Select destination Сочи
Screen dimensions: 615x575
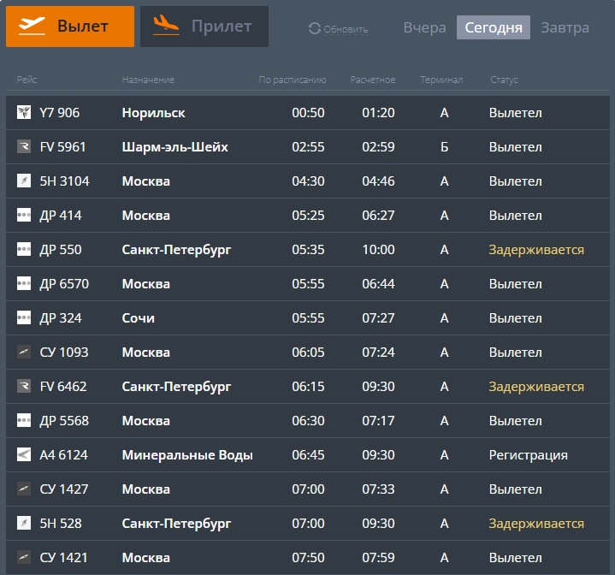point(138,317)
